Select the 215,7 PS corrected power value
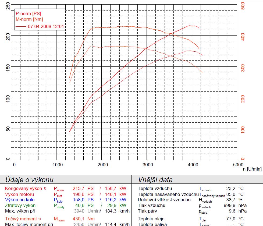Image resolution: width=263 pixels, height=226 pixels. 83,189
